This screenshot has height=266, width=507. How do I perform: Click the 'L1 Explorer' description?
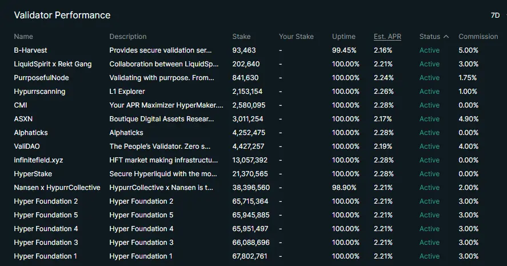pos(127,92)
